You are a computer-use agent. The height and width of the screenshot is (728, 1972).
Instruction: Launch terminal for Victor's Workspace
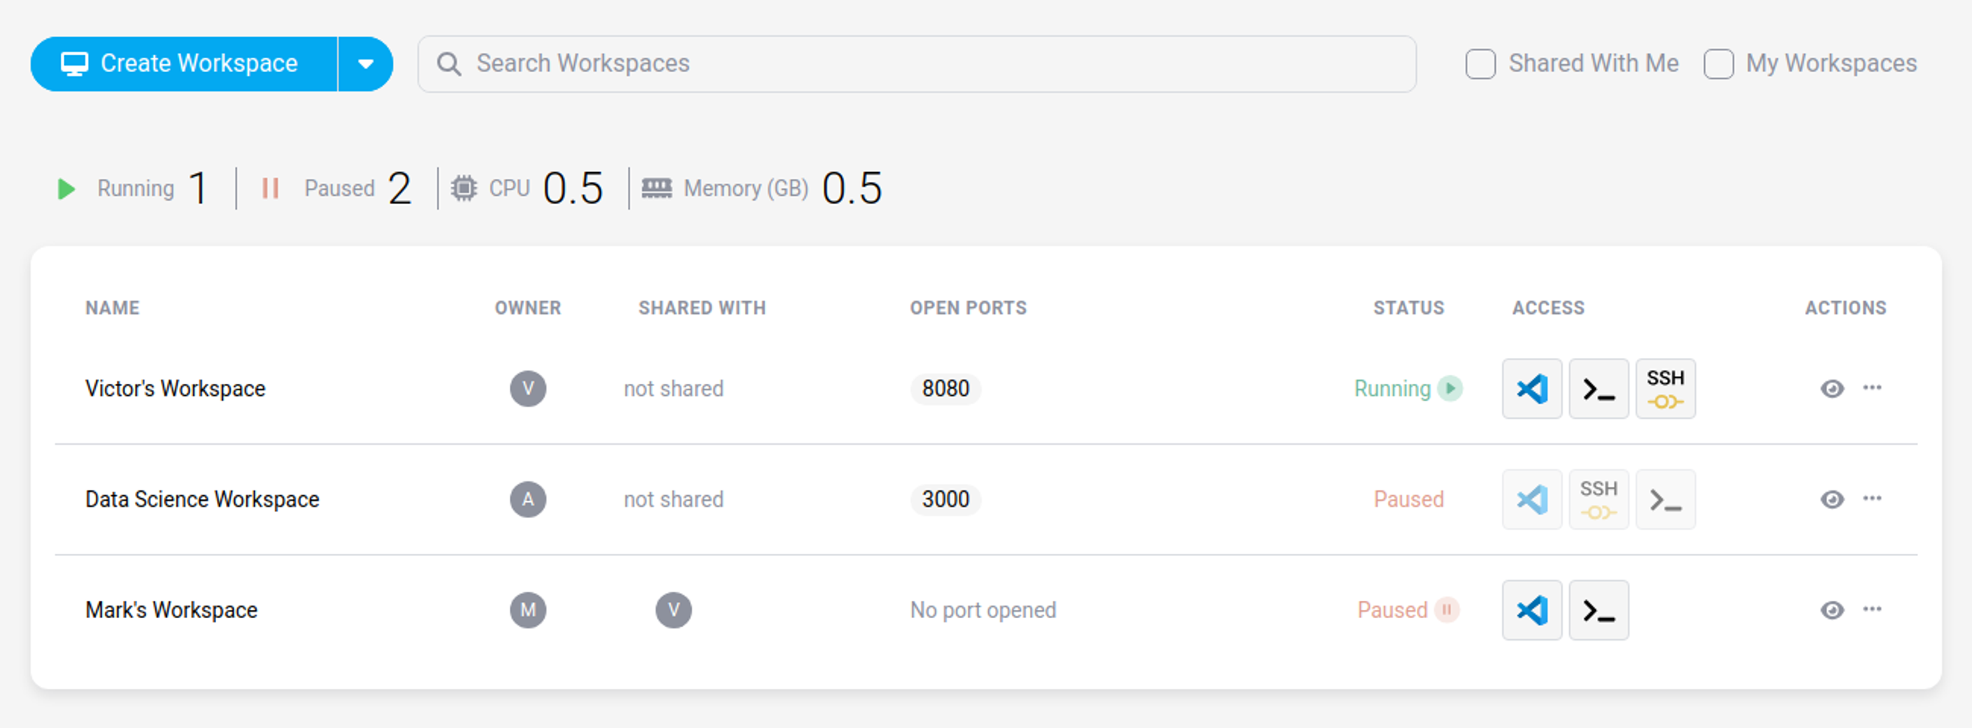click(x=1599, y=389)
